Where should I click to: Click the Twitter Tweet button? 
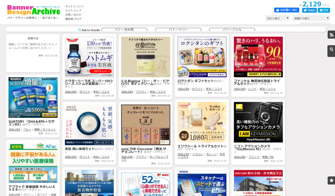(309, 10)
